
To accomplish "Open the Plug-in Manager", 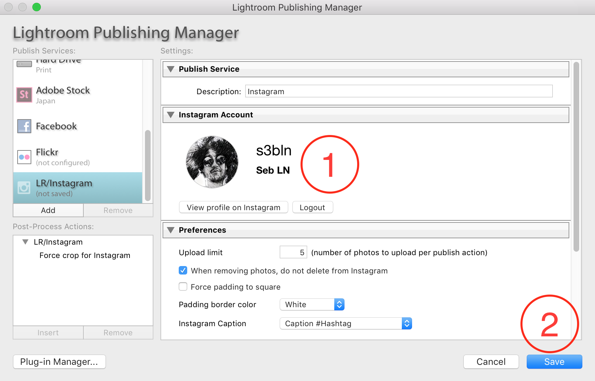I will (59, 362).
